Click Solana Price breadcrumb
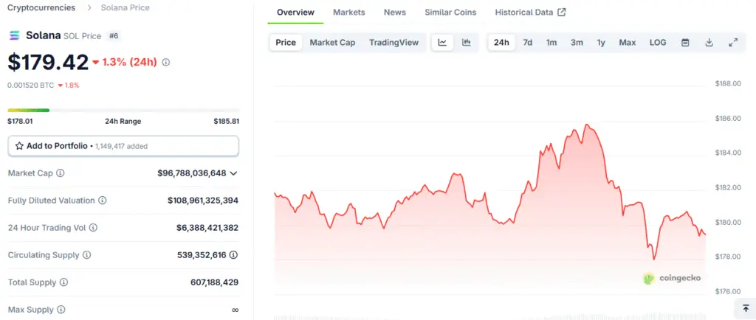The height and width of the screenshot is (320, 756). (126, 7)
